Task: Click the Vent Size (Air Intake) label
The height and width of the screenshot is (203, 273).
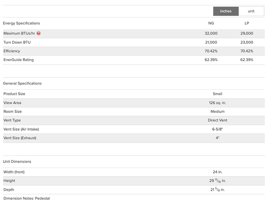Action: click(21, 129)
